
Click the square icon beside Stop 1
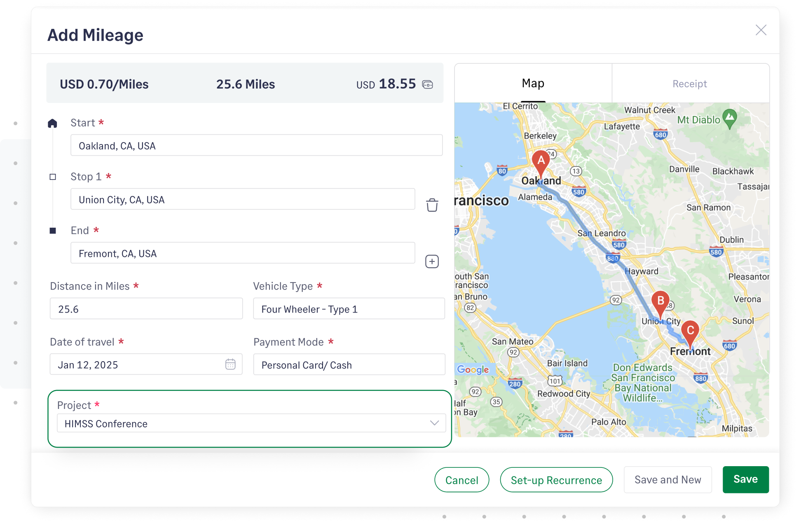click(x=53, y=176)
